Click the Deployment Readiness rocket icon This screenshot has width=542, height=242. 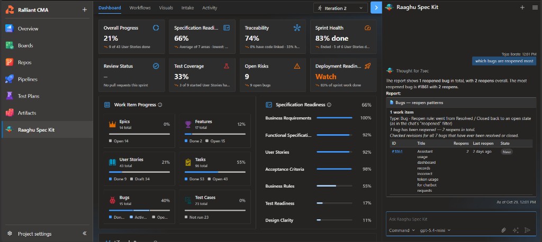(367, 66)
